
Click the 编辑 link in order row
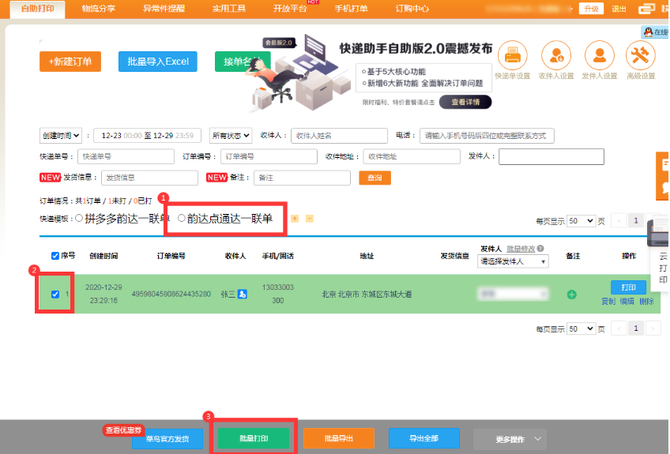[x=627, y=302]
